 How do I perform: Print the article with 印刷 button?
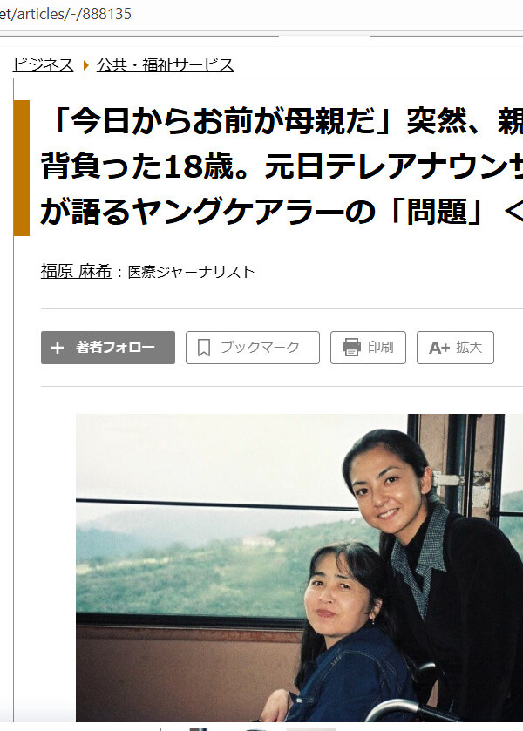tap(368, 348)
